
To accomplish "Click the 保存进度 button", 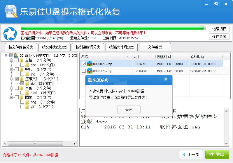I will (219, 37).
